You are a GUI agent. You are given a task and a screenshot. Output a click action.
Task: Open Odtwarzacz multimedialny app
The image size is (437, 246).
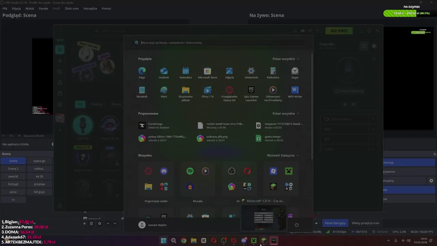click(273, 94)
